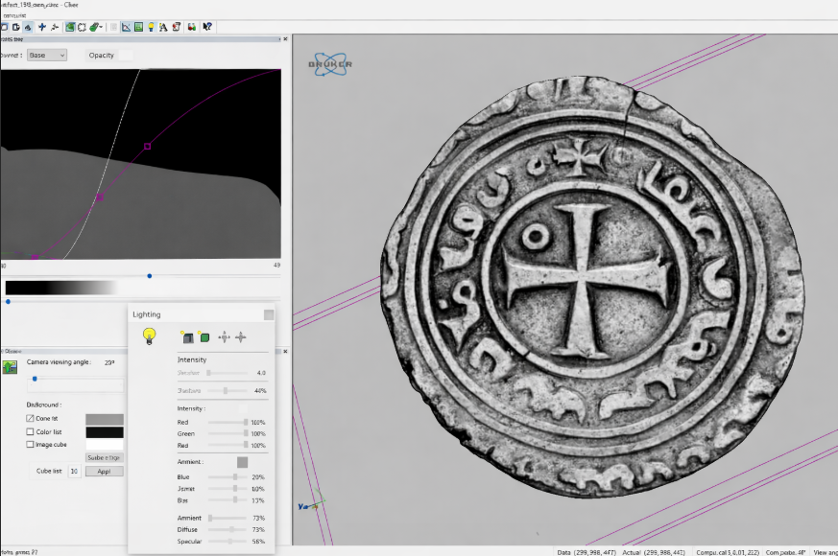Click the yellow light bulb in Lighting panel
This screenshot has height=556, width=838.
[149, 336]
